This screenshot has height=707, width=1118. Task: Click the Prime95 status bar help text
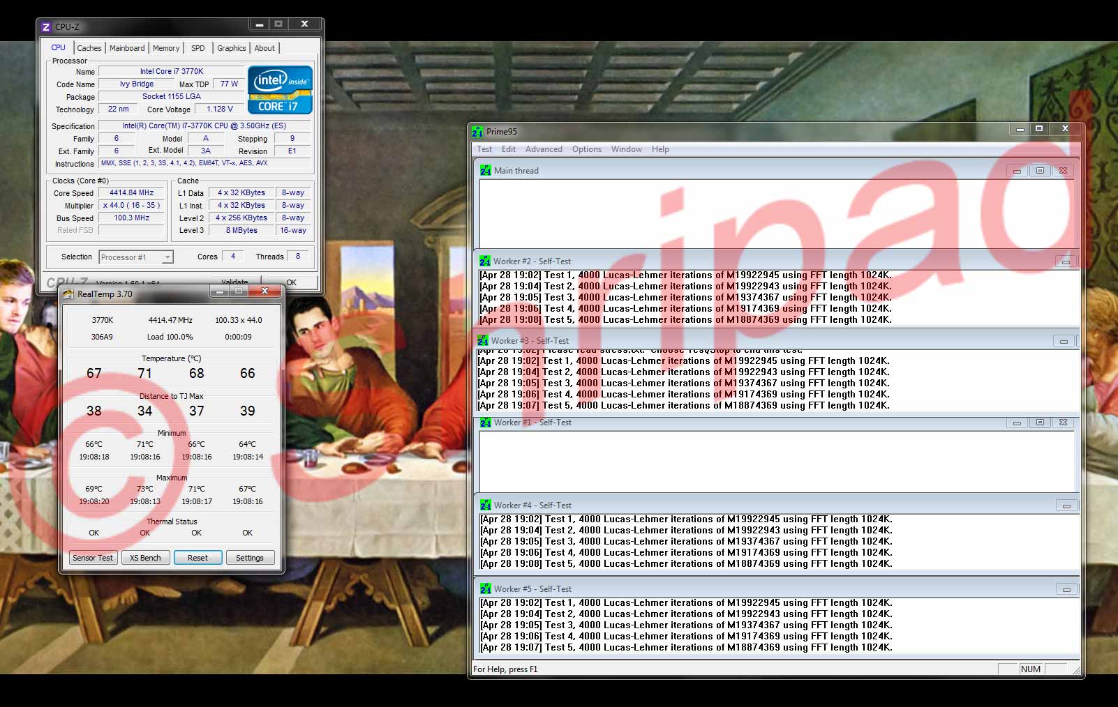(x=505, y=669)
